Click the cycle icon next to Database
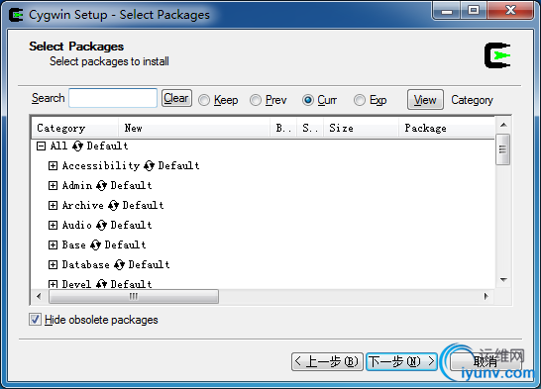 click(x=119, y=264)
